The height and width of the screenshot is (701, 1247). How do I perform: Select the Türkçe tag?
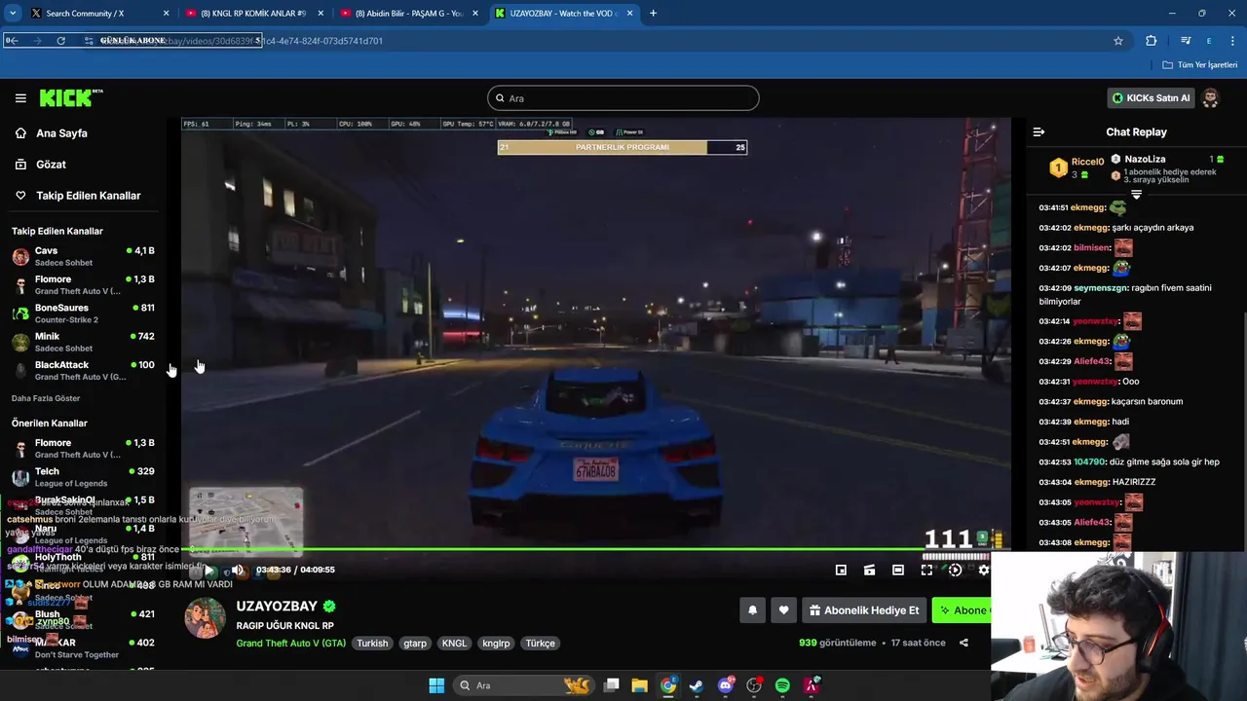[540, 644]
